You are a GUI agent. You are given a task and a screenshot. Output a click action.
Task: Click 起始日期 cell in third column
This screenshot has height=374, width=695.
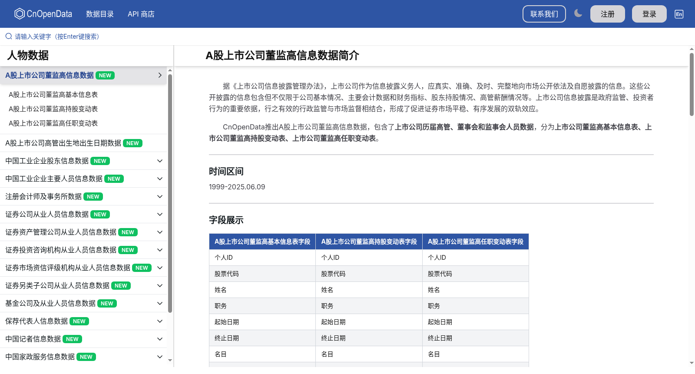click(476, 322)
